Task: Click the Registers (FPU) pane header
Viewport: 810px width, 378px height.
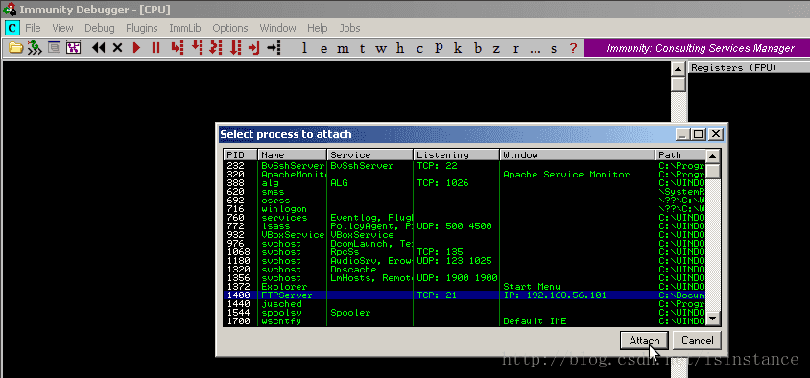Action: tap(749, 68)
